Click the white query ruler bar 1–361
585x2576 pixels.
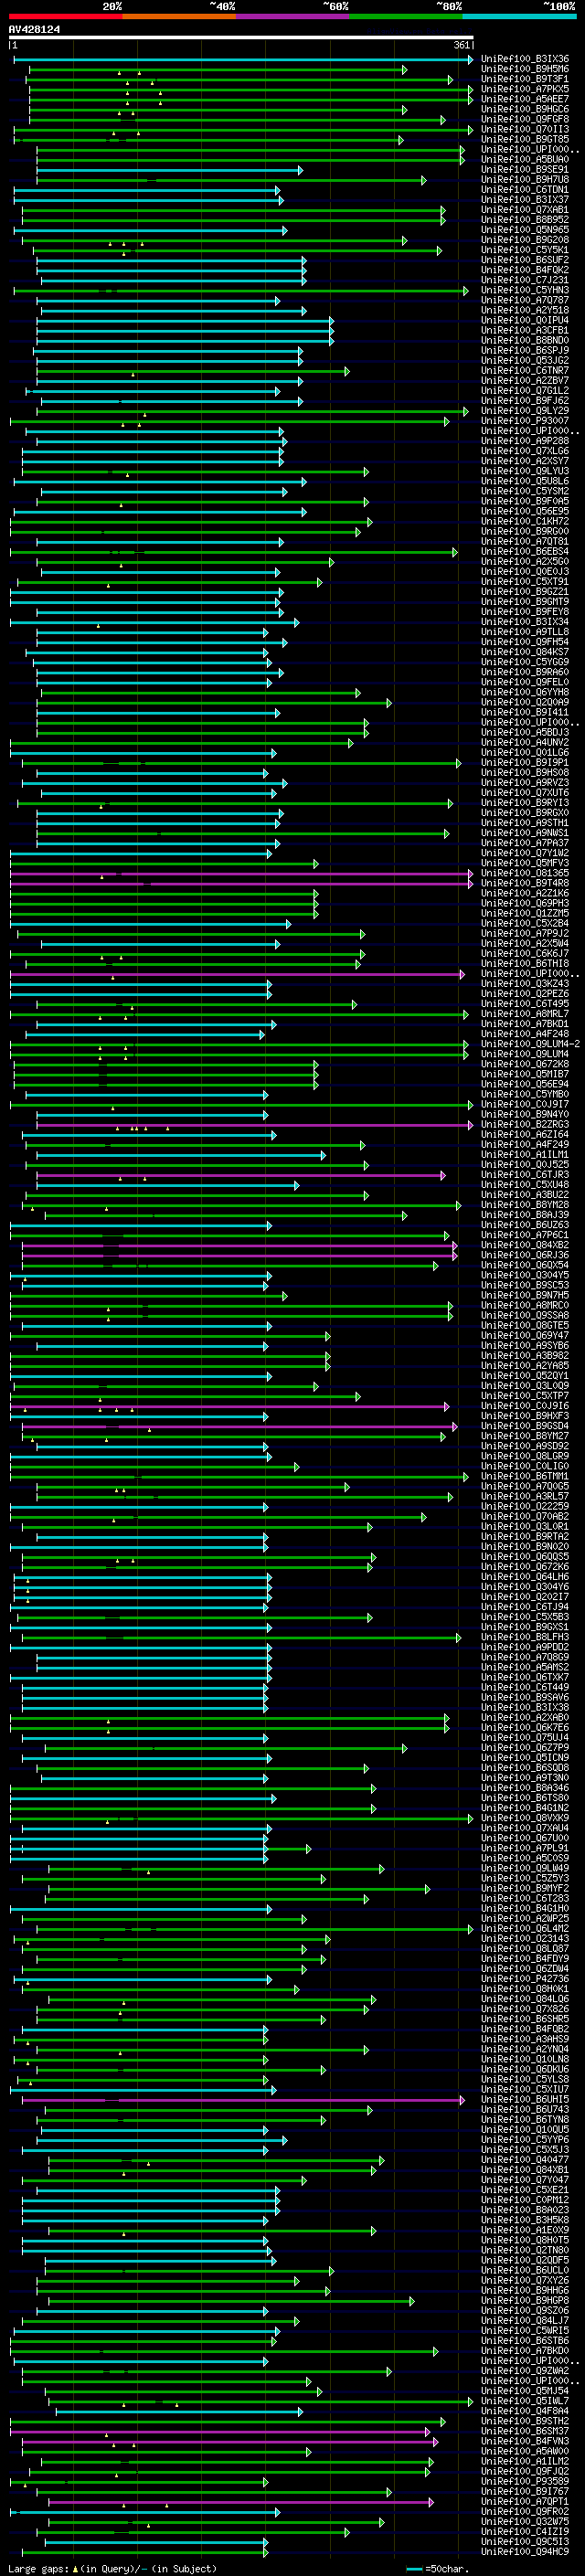241,38
